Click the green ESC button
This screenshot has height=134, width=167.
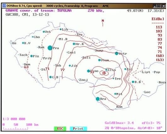60,129
